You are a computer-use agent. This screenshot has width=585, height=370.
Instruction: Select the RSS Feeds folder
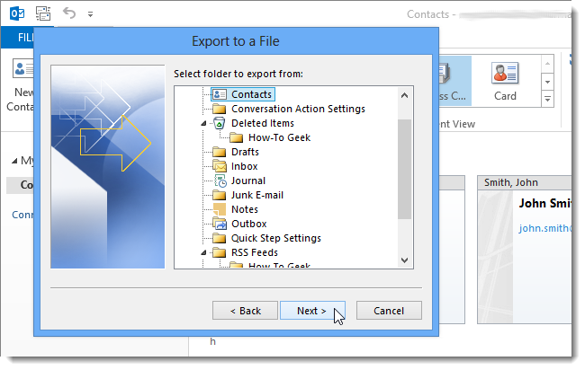coord(255,252)
